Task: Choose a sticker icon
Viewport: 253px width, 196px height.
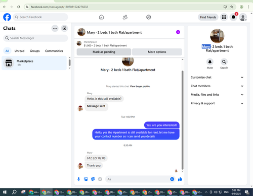Action: point(93,179)
